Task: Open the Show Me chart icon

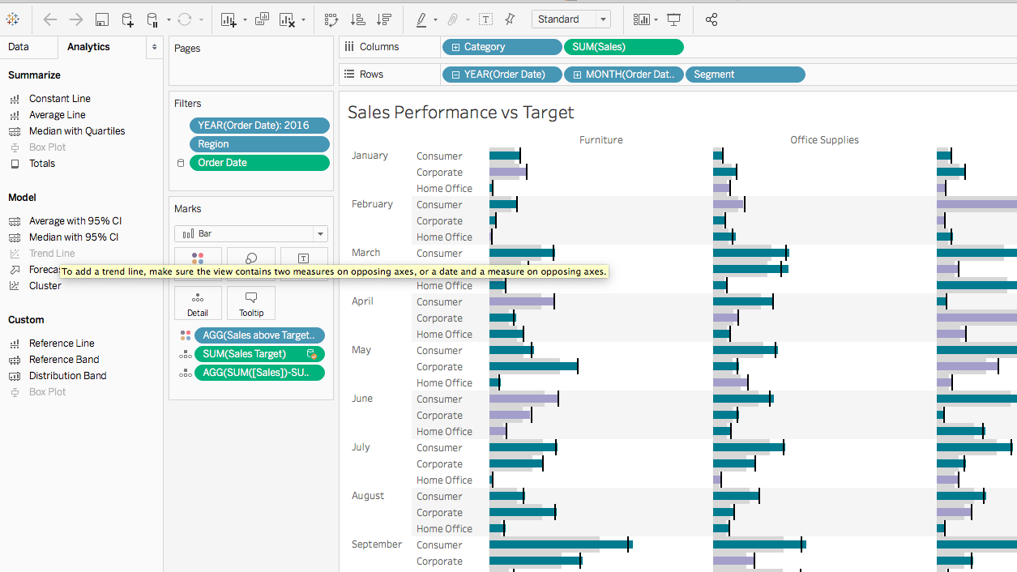Action: pos(641,19)
